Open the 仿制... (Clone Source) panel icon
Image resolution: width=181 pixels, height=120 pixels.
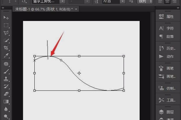point(161,88)
